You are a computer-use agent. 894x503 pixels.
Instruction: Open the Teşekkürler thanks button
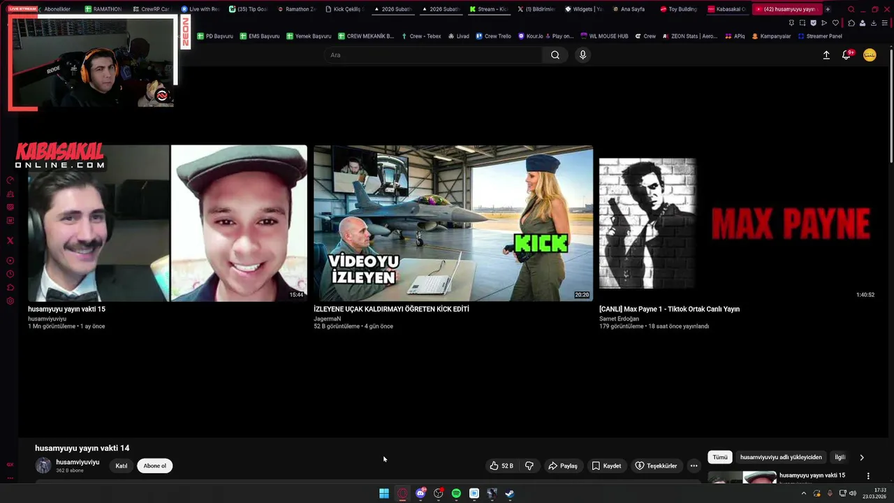point(655,466)
